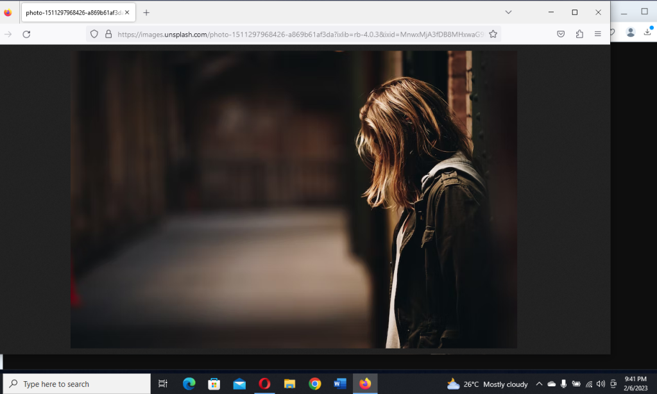Show hidden system tray icons
Image resolution: width=657 pixels, height=394 pixels.
[x=539, y=384]
